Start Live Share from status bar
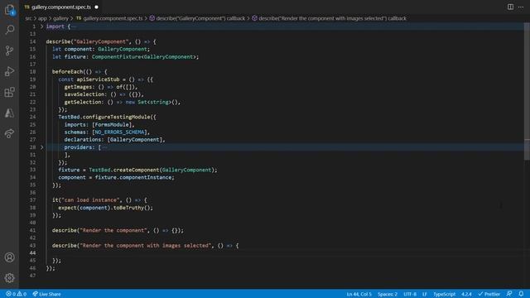 (x=46, y=294)
